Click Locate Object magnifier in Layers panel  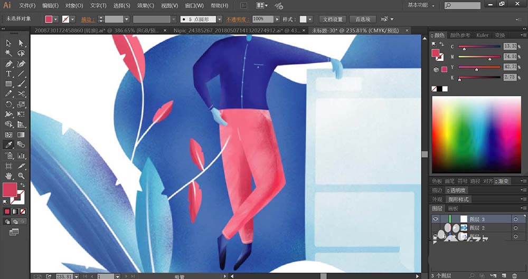point(472,275)
